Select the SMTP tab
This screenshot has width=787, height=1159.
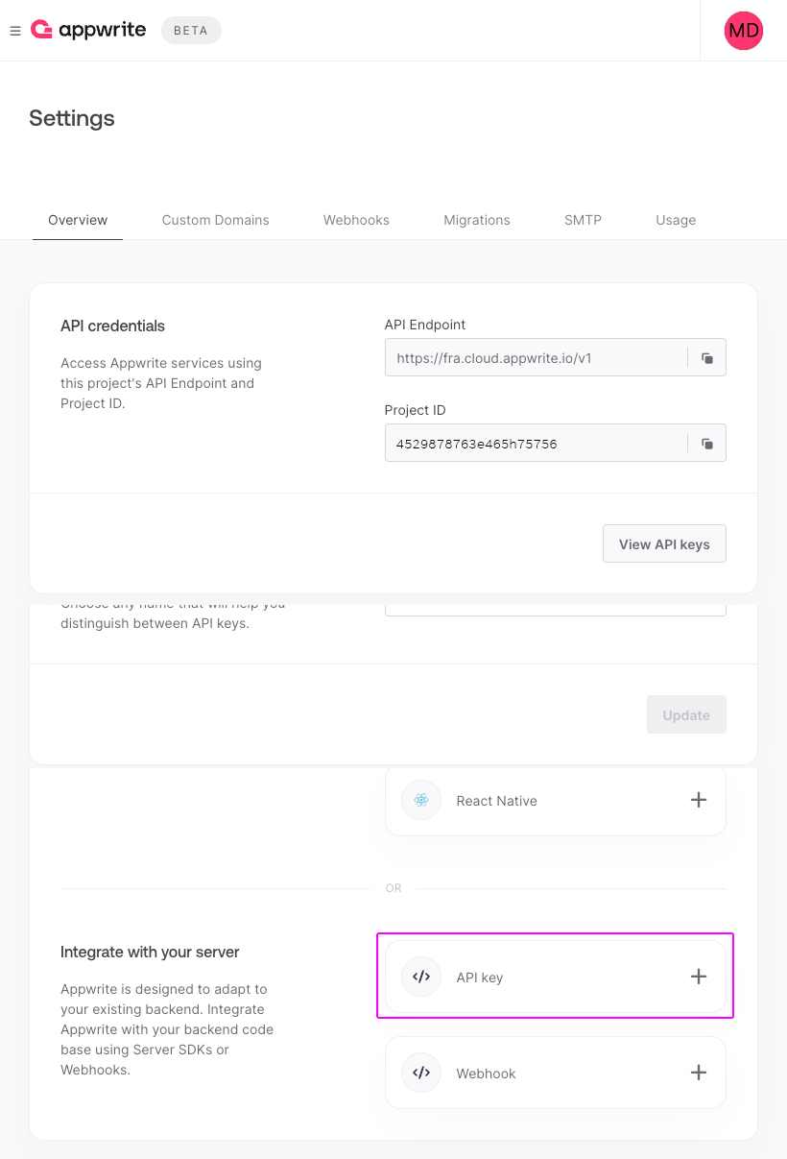[584, 220]
